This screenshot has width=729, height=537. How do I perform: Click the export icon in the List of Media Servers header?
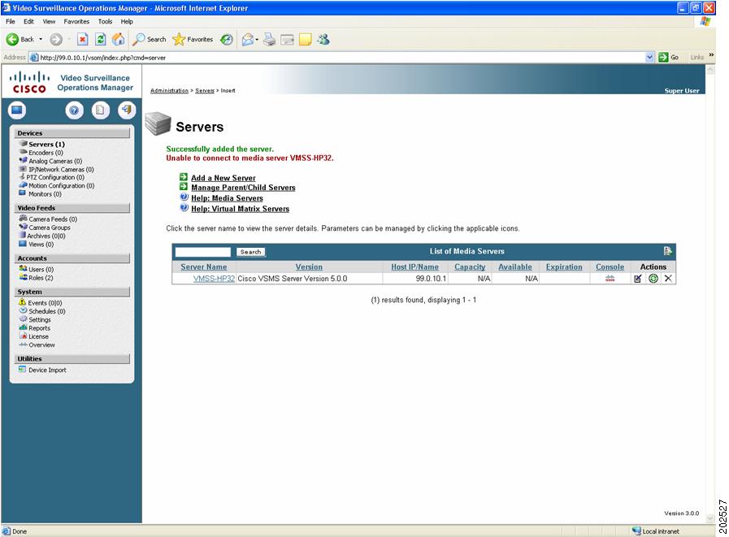click(667, 251)
